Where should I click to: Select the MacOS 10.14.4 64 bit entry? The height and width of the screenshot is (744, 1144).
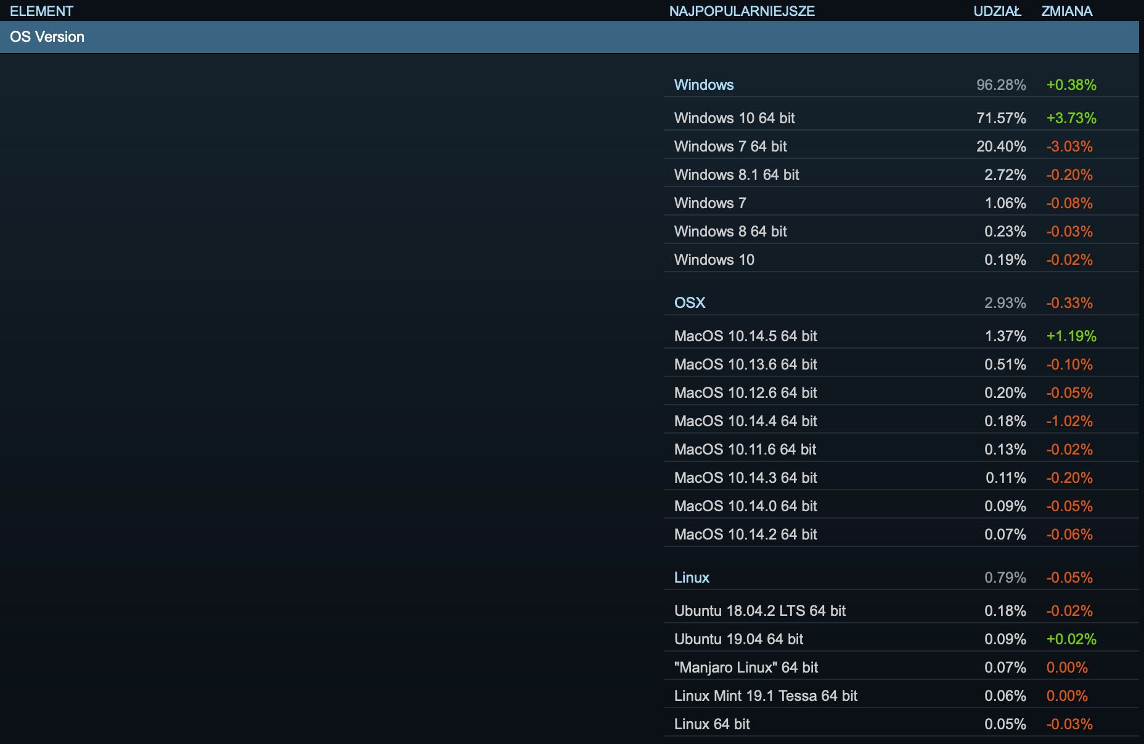coord(746,421)
